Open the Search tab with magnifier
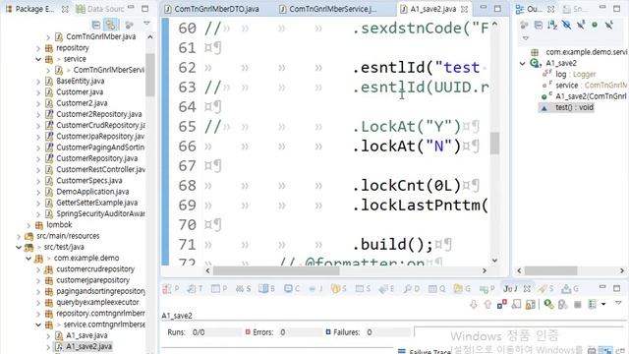Viewport: 629px width, 354px height. pyautogui.click(x=412, y=288)
